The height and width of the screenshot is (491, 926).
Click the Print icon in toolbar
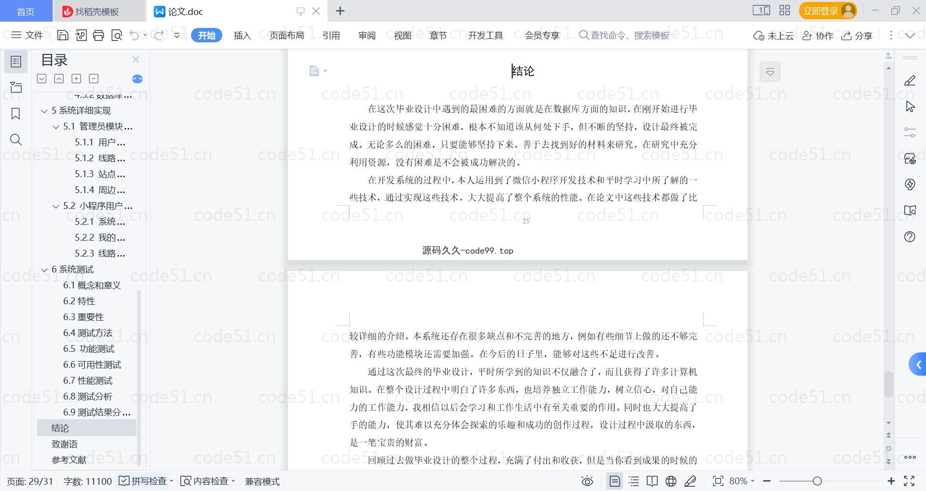click(x=98, y=35)
